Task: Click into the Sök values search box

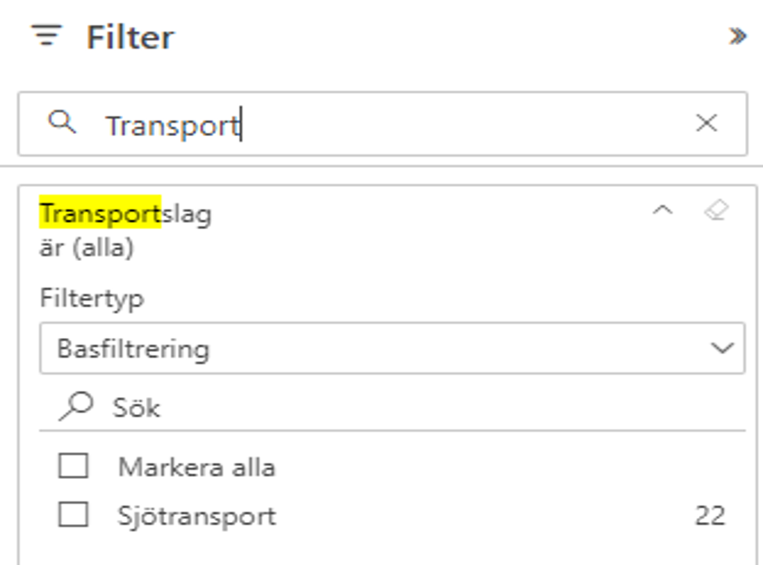Action: pyautogui.click(x=392, y=407)
